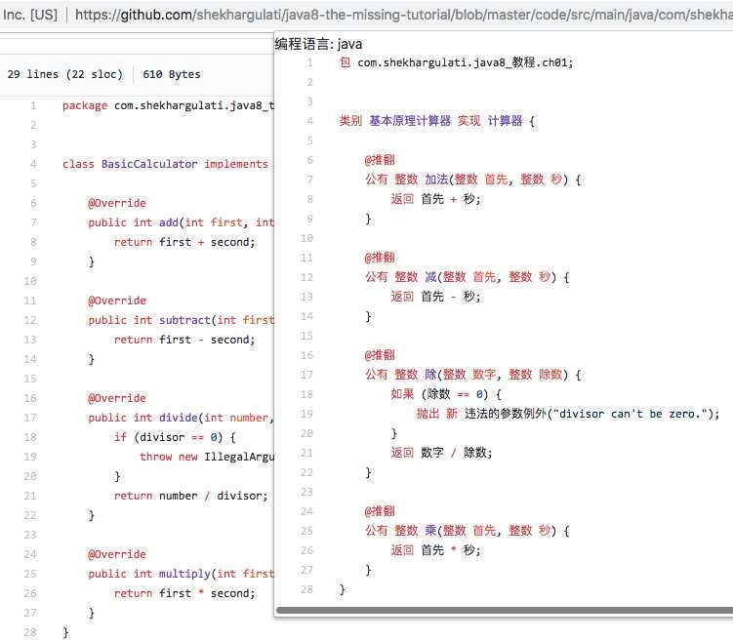
Task: Click the "编程语言: java" popup heading
Action: pos(318,44)
